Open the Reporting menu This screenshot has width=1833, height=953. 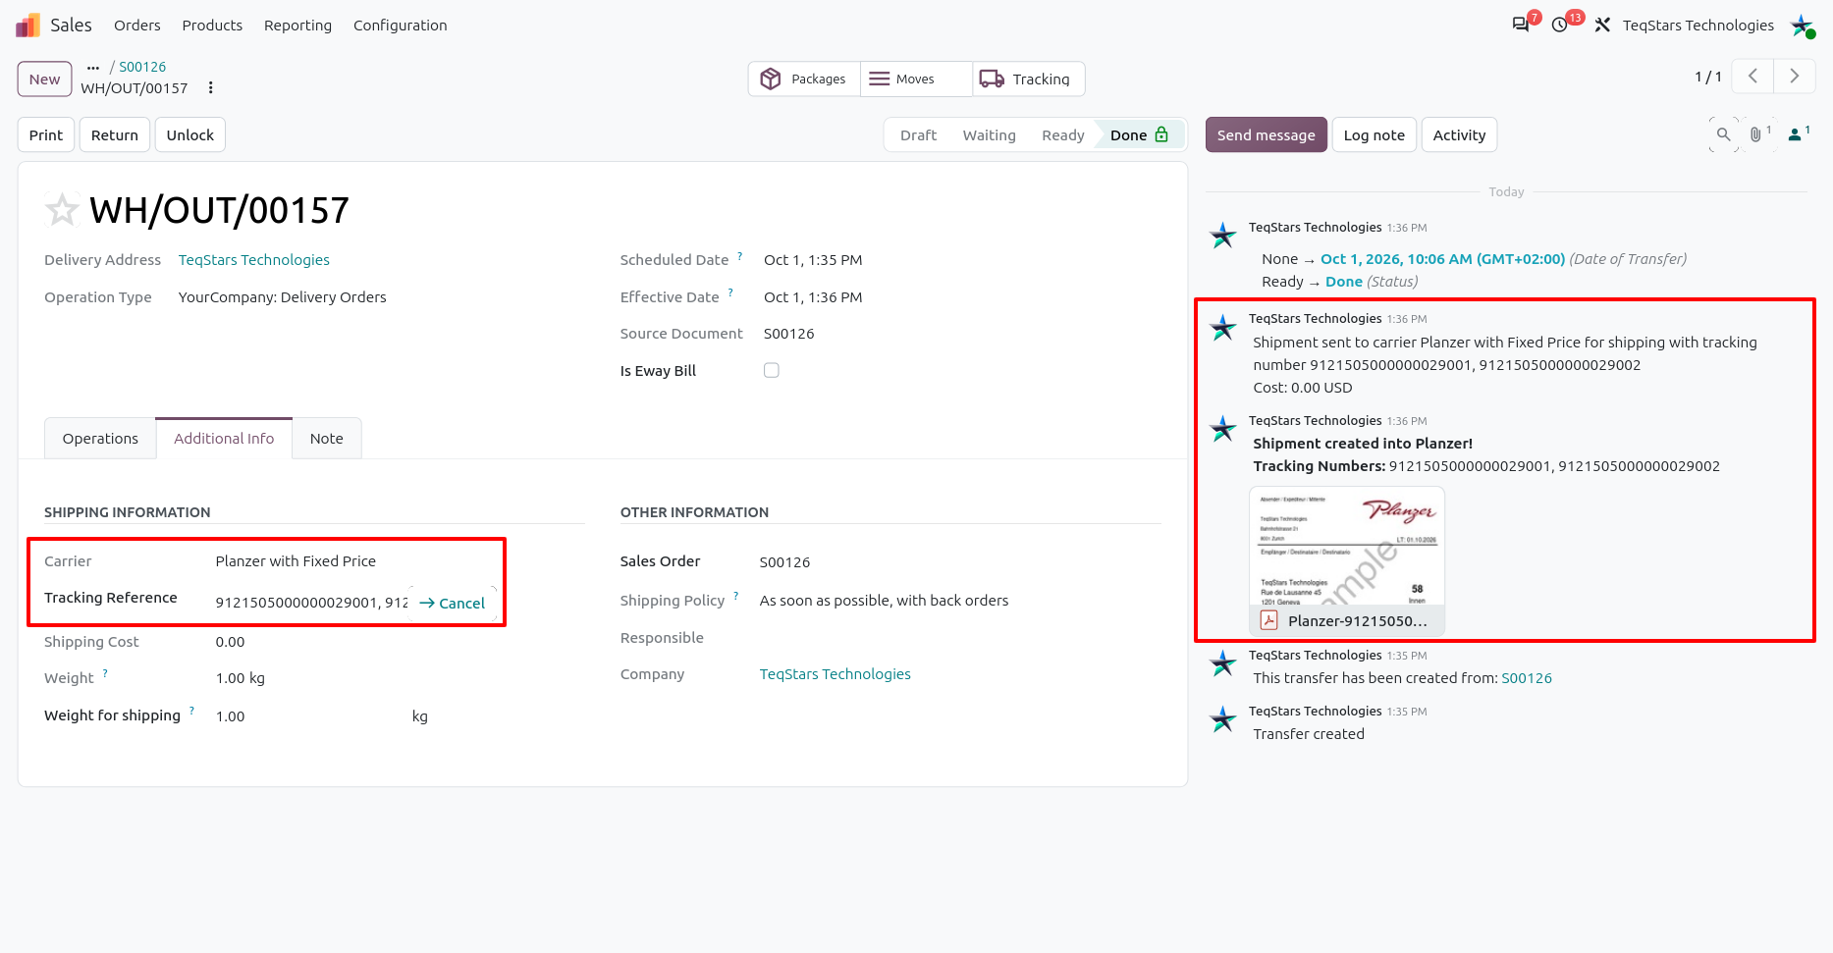click(x=297, y=26)
